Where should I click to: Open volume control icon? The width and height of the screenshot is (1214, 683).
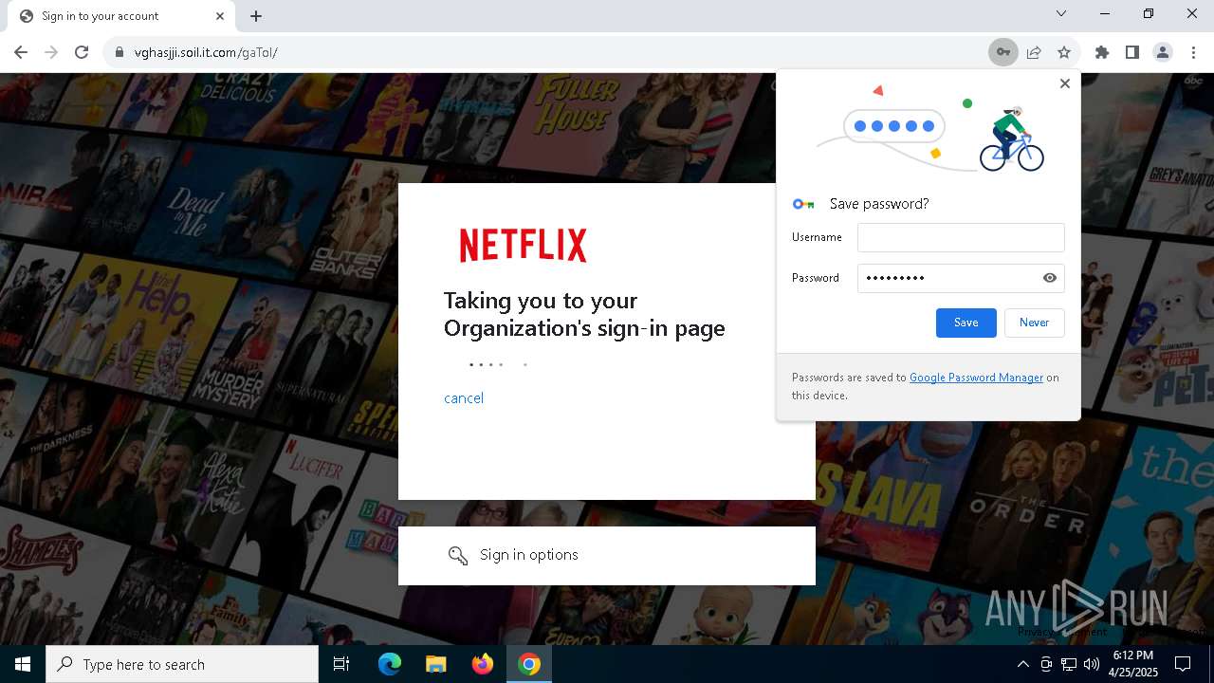click(x=1092, y=664)
